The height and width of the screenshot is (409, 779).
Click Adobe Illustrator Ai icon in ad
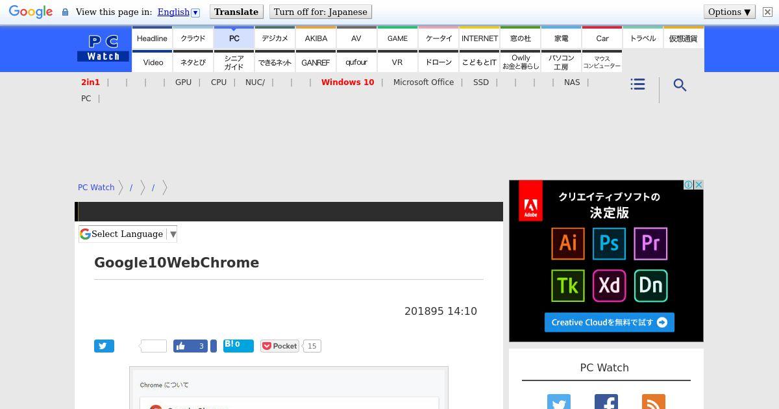pos(568,243)
